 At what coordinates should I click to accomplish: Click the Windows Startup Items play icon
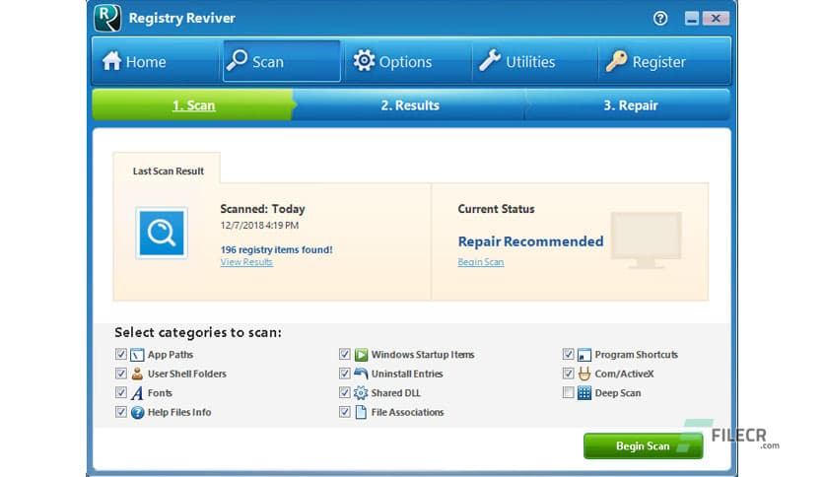click(361, 355)
